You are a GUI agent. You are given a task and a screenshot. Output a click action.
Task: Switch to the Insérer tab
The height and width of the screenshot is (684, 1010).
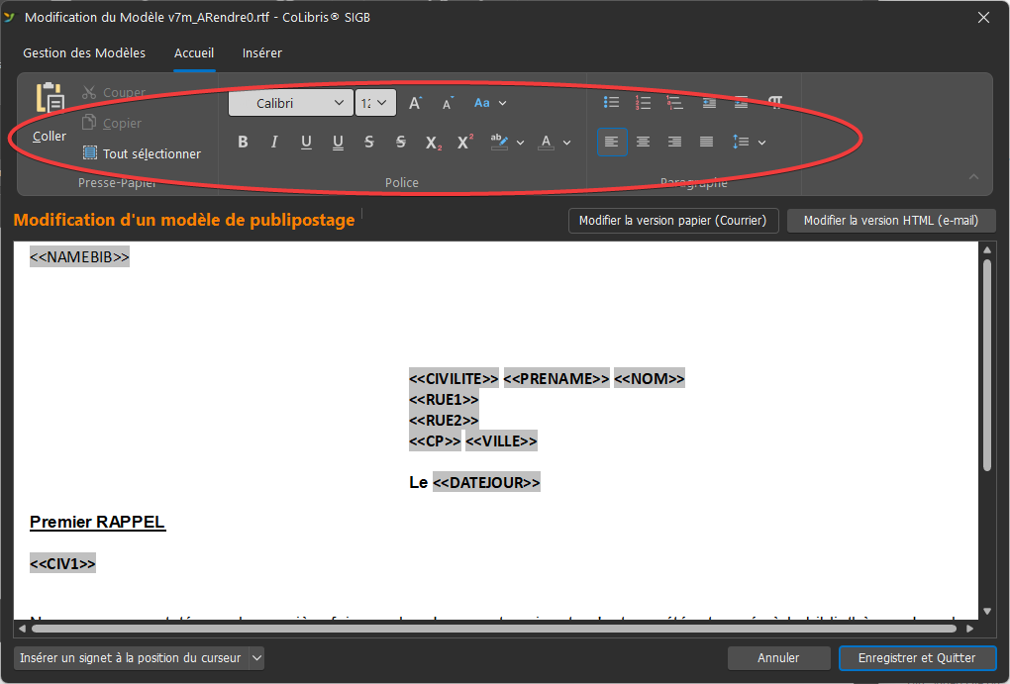click(261, 53)
